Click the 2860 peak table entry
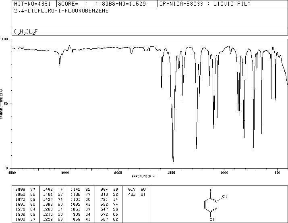The image size is (288, 223). click(x=25, y=194)
